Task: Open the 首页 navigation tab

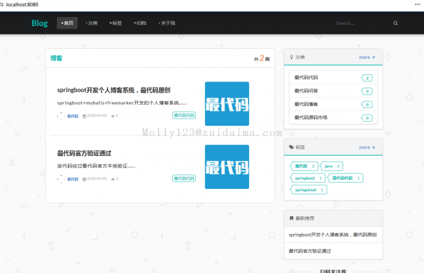Action: point(67,23)
